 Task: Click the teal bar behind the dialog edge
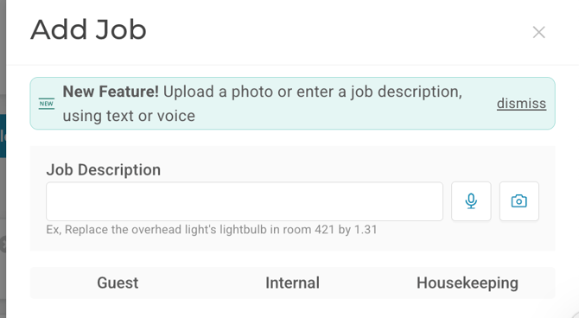point(3,136)
